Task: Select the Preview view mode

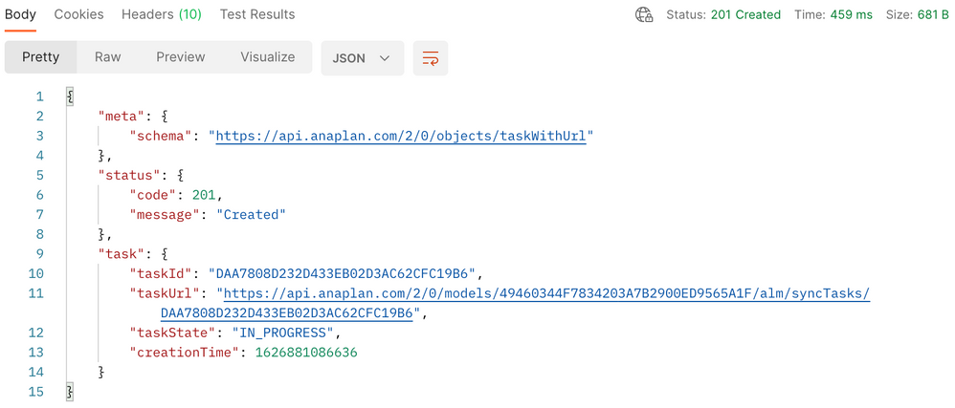Action: coord(181,57)
